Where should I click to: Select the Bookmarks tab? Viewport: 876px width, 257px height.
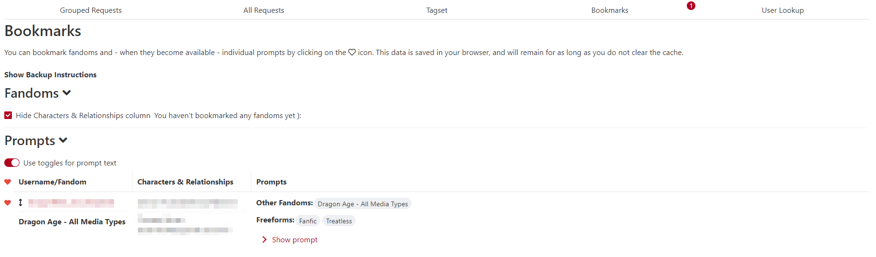pos(610,10)
